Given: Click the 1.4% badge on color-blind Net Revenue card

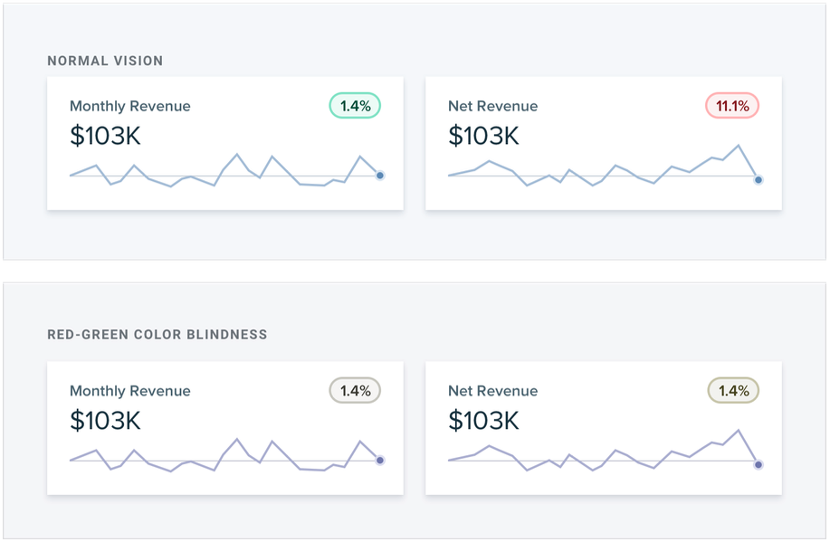Looking at the screenshot, I should pyautogui.click(x=732, y=391).
